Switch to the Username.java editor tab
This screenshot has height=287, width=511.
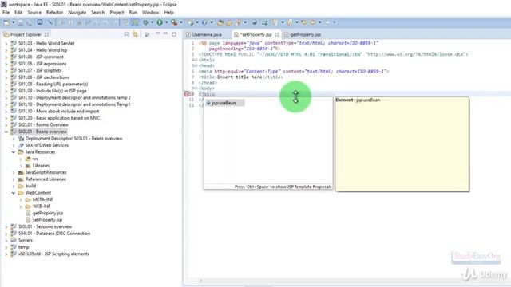206,34
